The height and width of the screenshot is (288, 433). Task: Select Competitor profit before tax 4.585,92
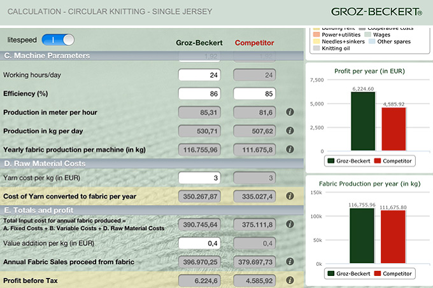(255, 280)
